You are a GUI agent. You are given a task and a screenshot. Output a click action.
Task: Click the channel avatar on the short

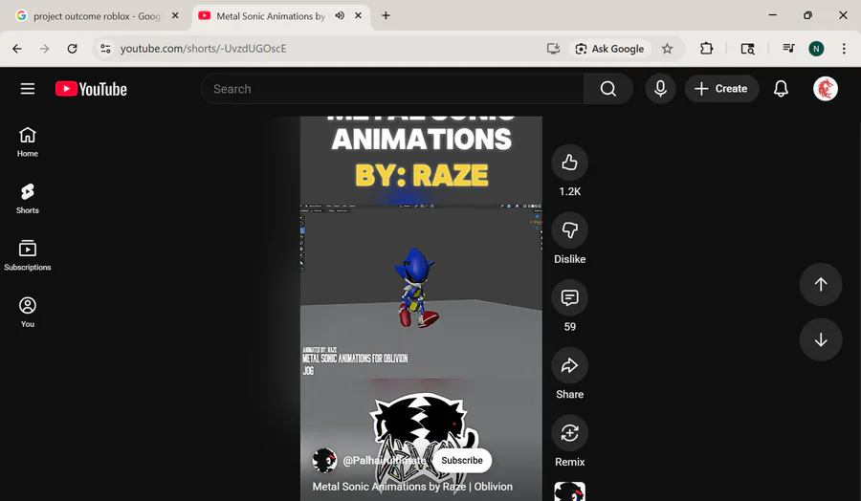pos(324,461)
